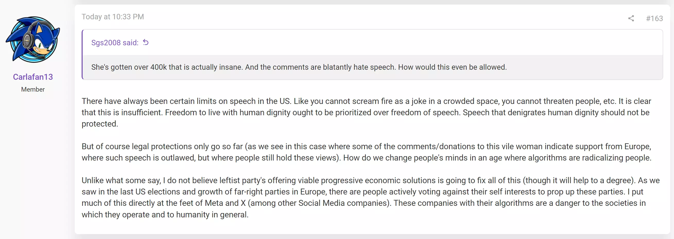The height and width of the screenshot is (239, 674).
Task: Click the jump-to-original-post arrow after Sgs2008 said
Action: point(146,42)
